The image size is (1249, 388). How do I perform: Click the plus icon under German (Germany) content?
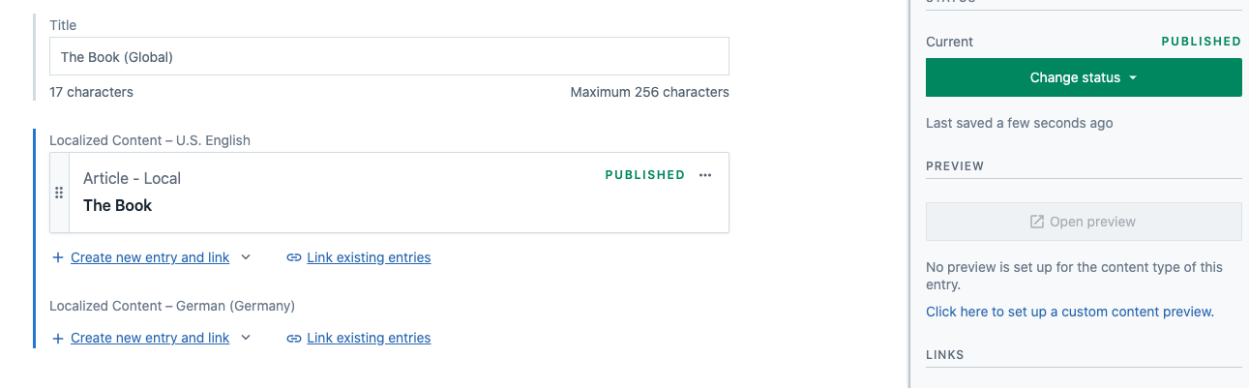pos(58,338)
